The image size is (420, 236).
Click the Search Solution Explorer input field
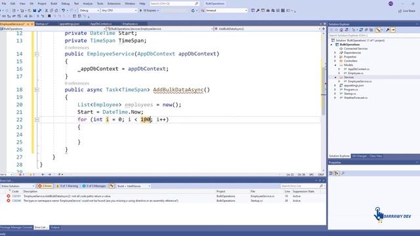[x=374, y=35]
